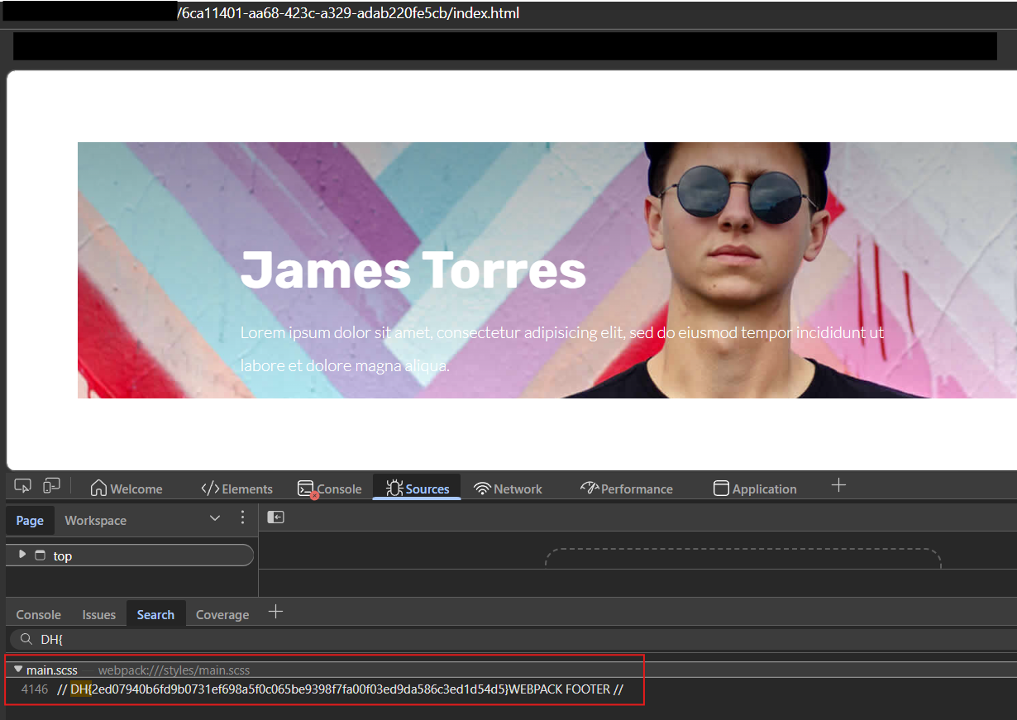Select the Network panel tab
Viewport: 1017px width, 720px height.
[x=508, y=489]
